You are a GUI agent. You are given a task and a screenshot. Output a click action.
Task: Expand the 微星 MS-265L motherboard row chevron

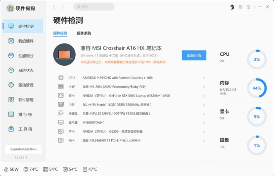(x=204, y=87)
